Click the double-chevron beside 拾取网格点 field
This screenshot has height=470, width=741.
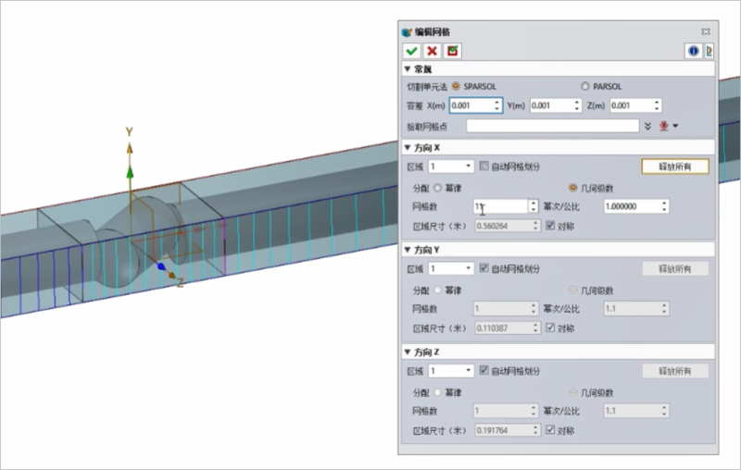click(x=648, y=126)
